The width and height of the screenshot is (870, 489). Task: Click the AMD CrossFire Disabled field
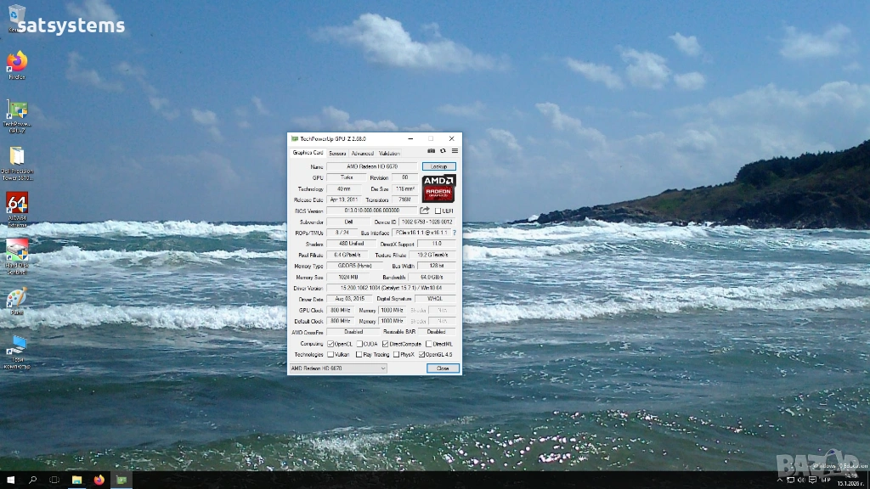353,332
